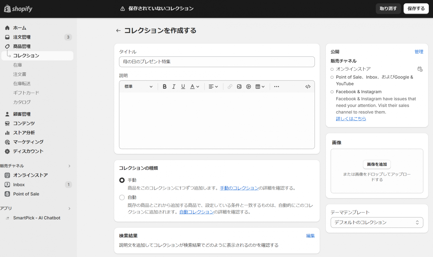Open マーケティング from the sidebar
Viewport: 433px width, 257px height.
(x=28, y=142)
